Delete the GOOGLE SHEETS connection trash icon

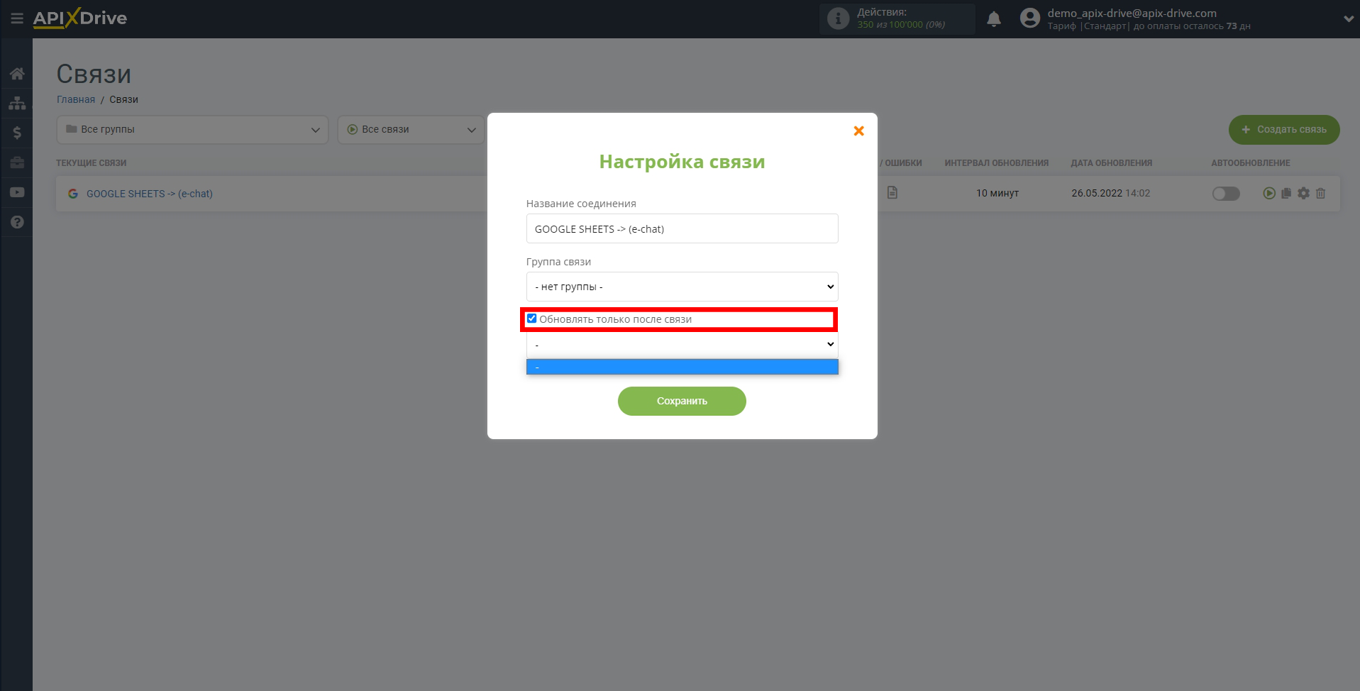pos(1320,193)
